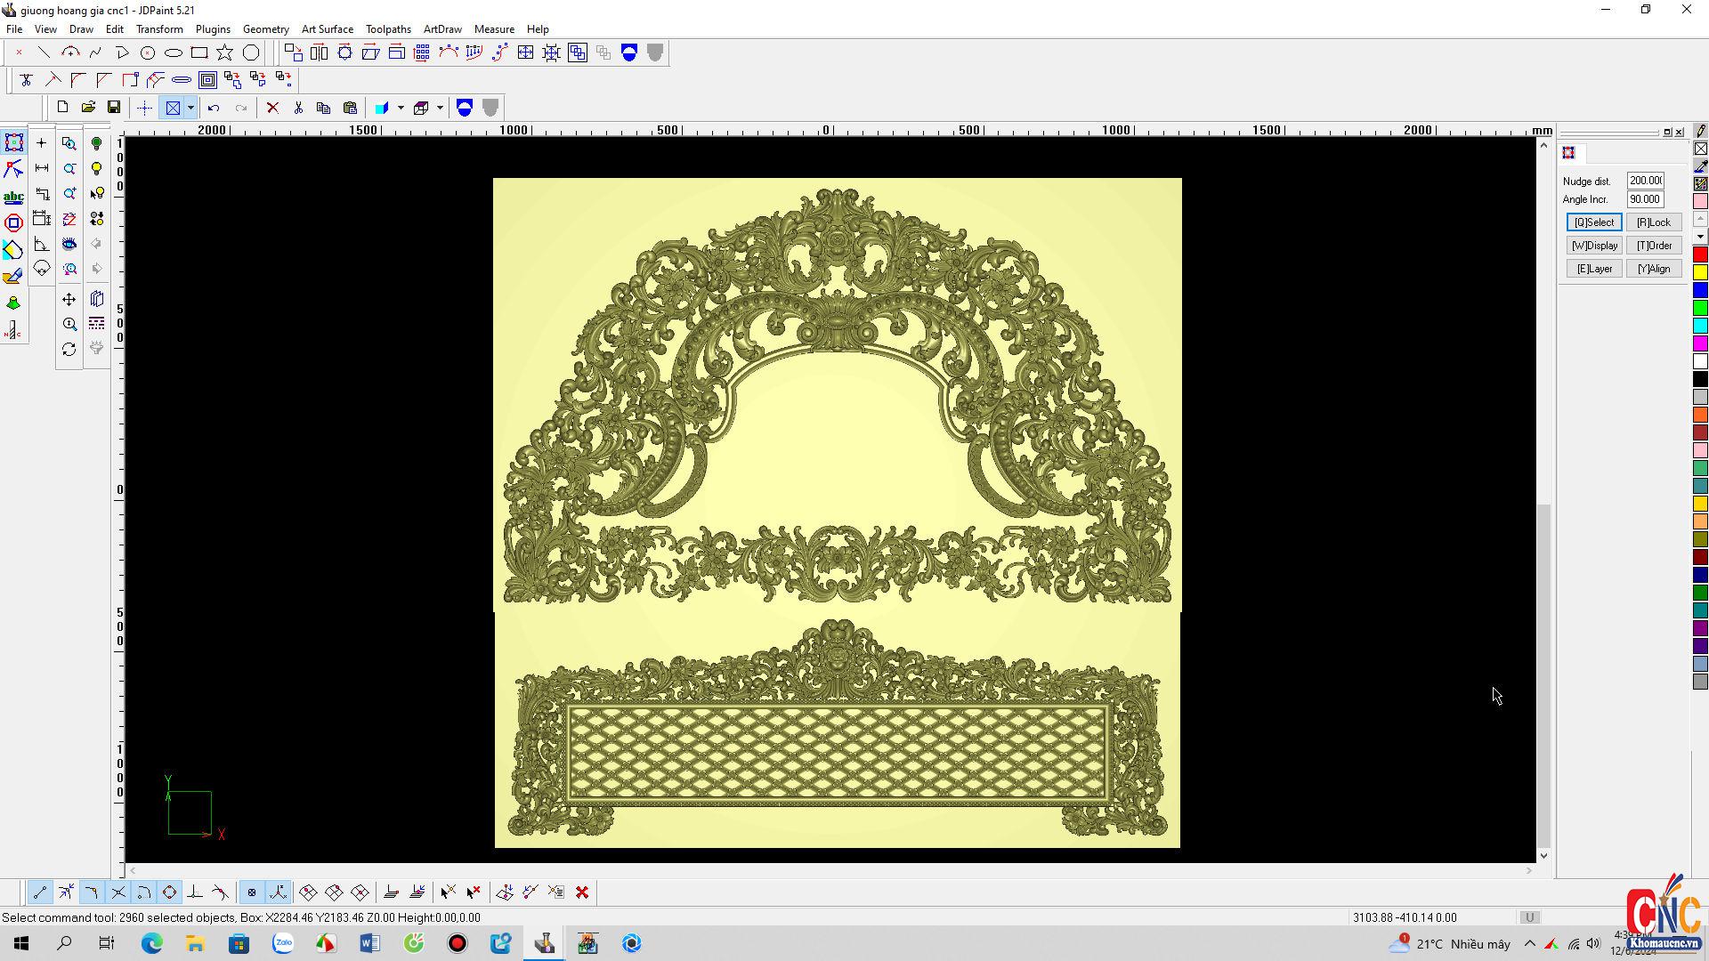Screen dimensions: 1709x961
Task: Toggle circle quadrant snap in bottom toolbar
Action: [x=169, y=892]
